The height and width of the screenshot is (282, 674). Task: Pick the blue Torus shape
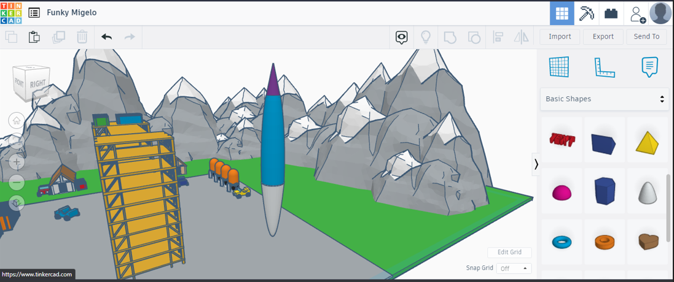point(562,243)
